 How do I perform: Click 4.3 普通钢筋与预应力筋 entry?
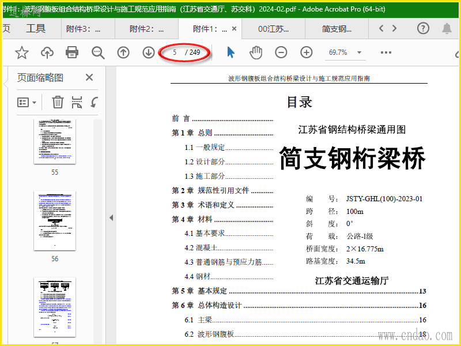(x=229, y=262)
